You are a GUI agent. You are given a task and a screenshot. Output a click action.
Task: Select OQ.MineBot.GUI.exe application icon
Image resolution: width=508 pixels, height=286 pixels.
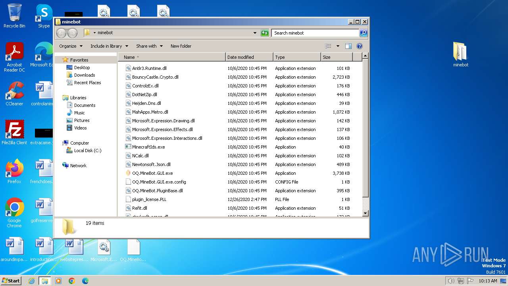128,173
